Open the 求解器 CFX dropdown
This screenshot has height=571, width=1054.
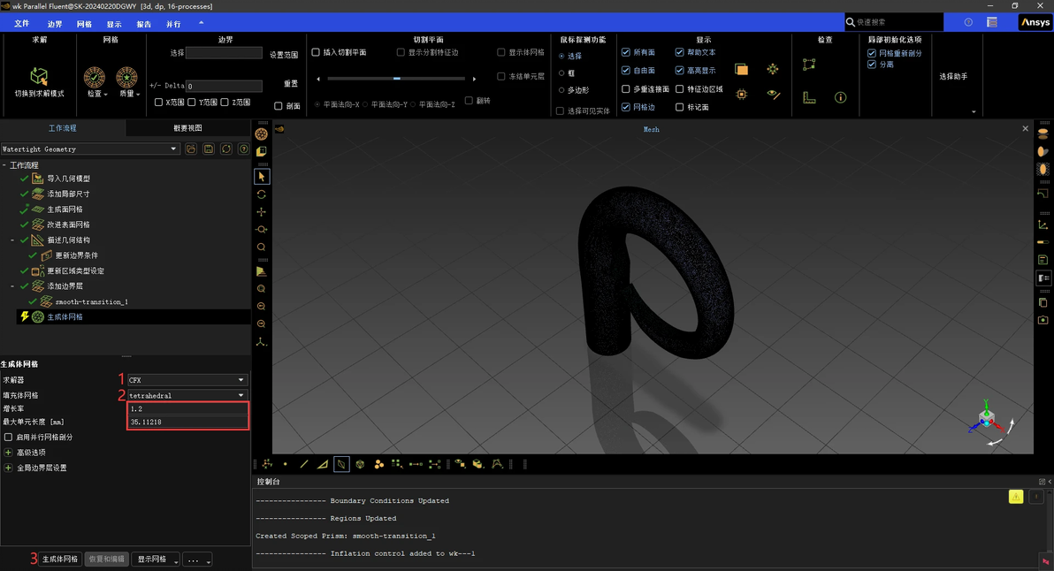[x=187, y=379]
